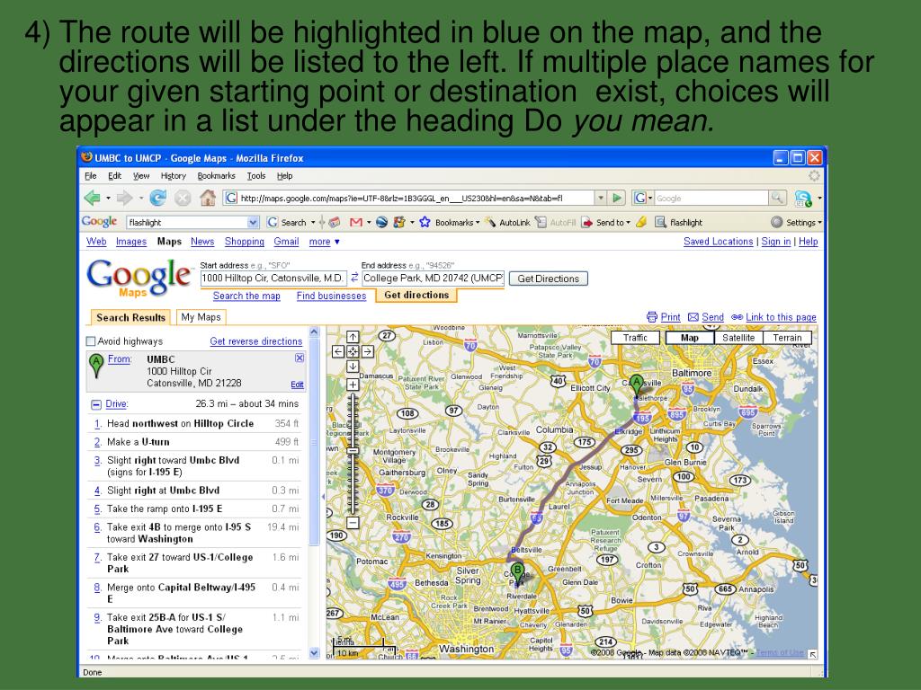This screenshot has height=690, width=921.
Task: Click AutoLink icon in Google Toolbar
Action: [490, 223]
